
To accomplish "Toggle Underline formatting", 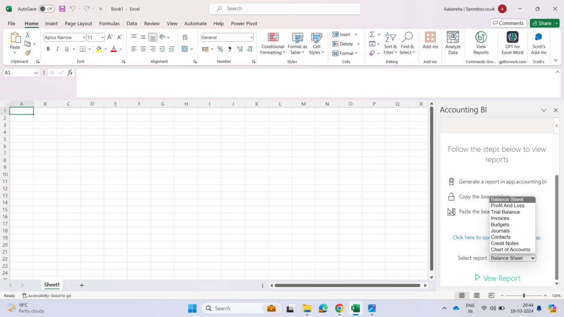I will (x=66, y=49).
